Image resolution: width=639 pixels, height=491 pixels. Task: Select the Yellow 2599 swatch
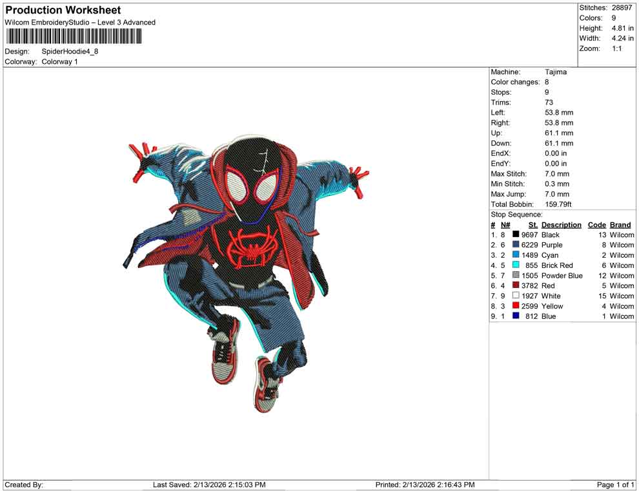[x=515, y=306]
